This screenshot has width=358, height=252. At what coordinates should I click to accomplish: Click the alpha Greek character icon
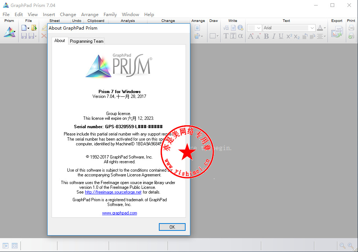(240, 36)
